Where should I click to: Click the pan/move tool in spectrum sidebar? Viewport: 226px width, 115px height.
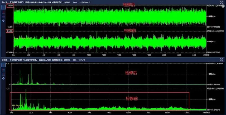point(3,78)
